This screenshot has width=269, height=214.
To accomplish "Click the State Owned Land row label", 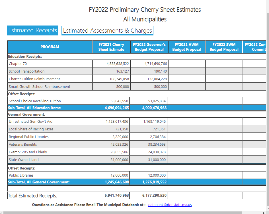I will coord(24,160).
